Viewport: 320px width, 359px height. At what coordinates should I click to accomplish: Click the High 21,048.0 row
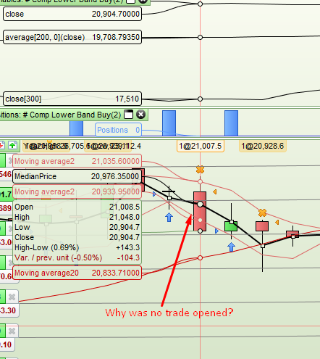77,217
